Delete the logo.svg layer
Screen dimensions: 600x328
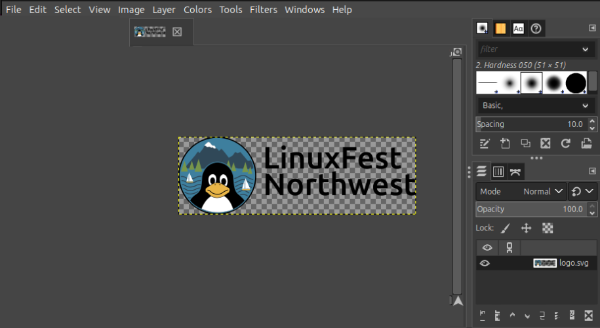click(x=588, y=316)
